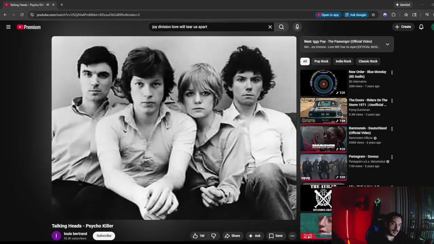
Task: Open notifications bell
Action: [x=421, y=27]
